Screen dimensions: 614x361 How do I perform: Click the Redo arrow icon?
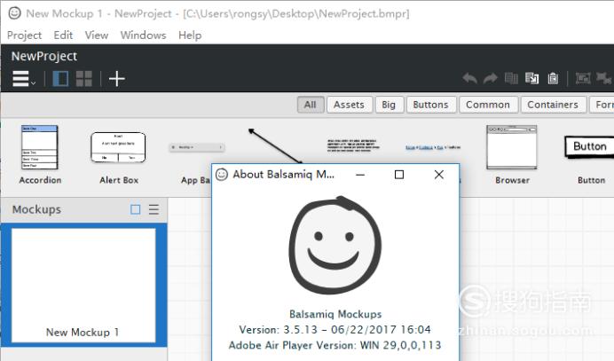point(491,78)
